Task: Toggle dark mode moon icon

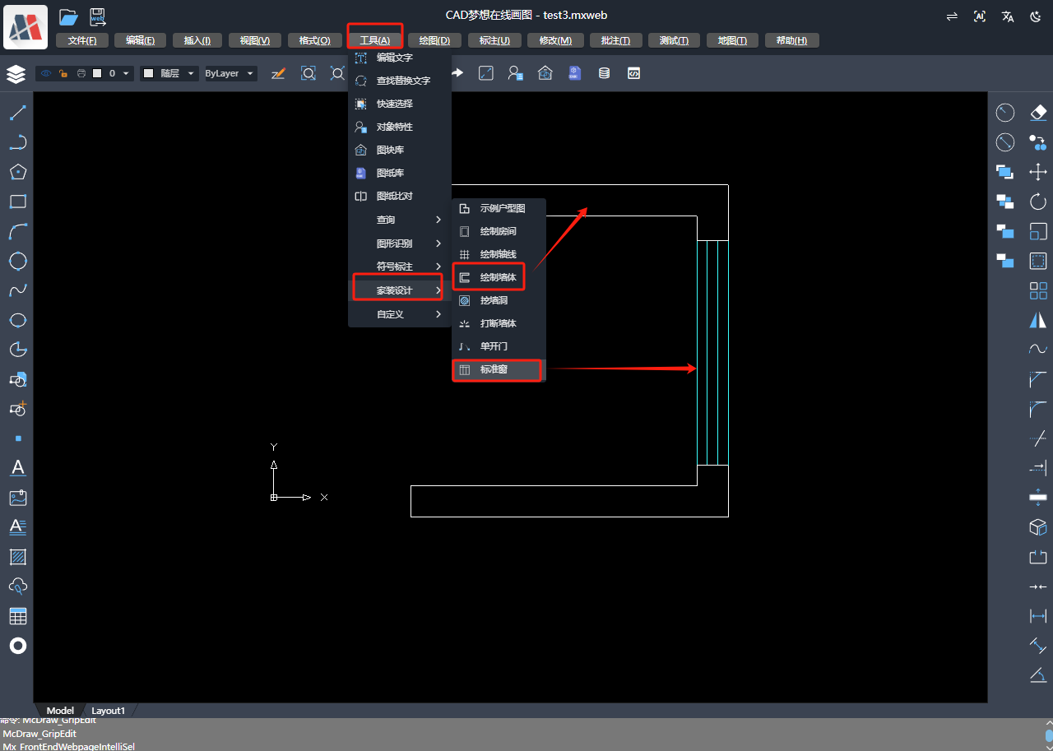Action: tap(1036, 16)
